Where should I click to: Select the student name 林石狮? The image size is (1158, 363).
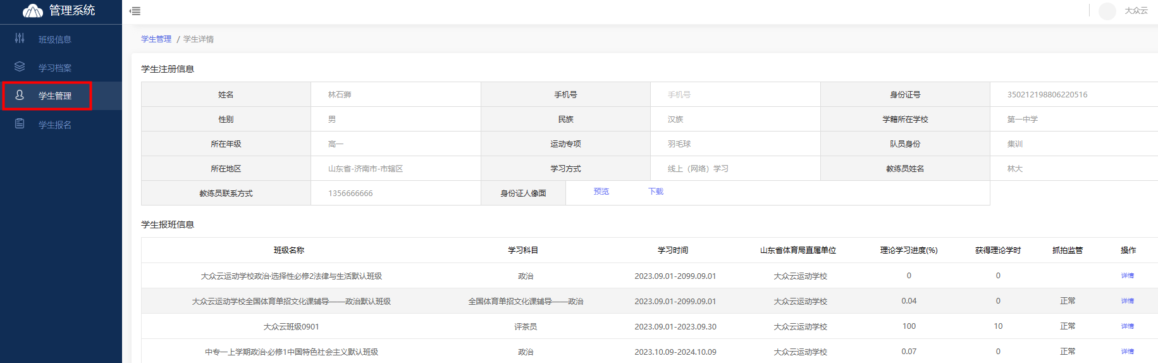(340, 95)
